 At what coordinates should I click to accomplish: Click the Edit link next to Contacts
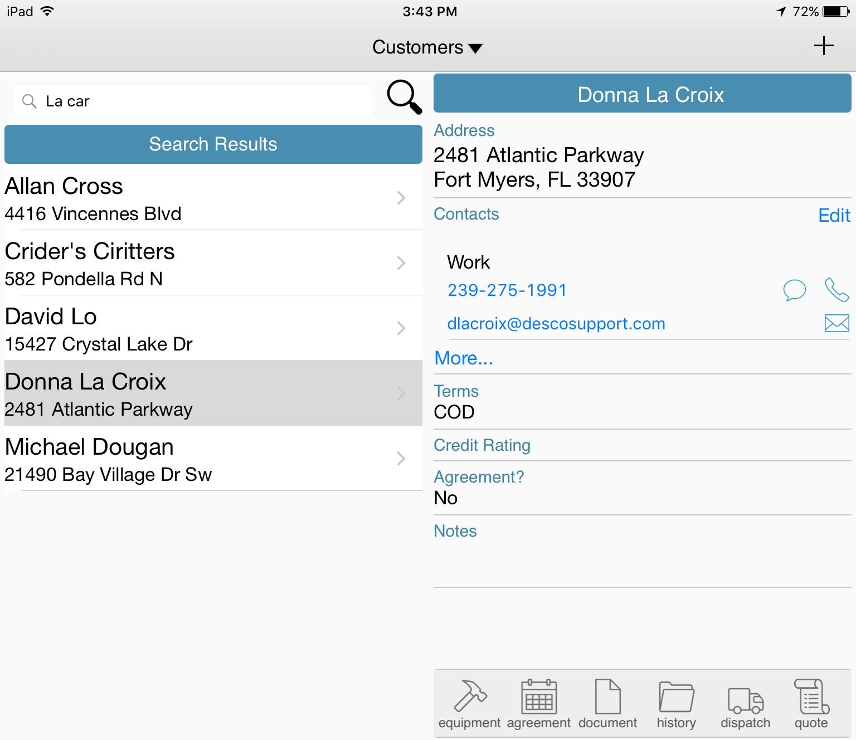pos(833,216)
